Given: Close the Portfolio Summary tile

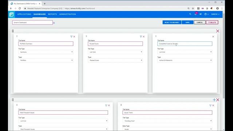Looking at the screenshot, I should tap(74, 36).
